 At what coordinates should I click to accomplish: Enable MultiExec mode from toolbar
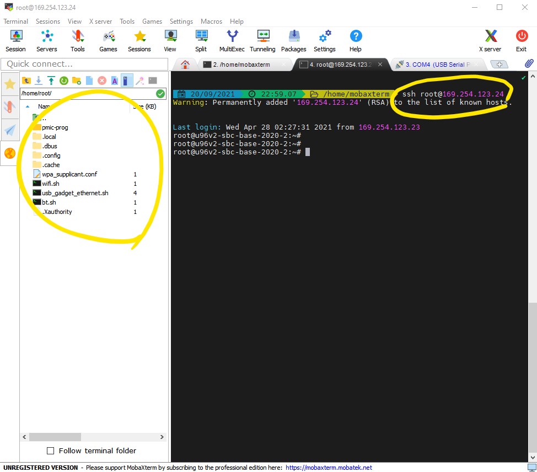232,41
